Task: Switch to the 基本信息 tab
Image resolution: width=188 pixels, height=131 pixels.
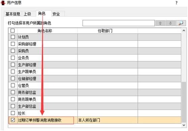Action: coord(13,14)
